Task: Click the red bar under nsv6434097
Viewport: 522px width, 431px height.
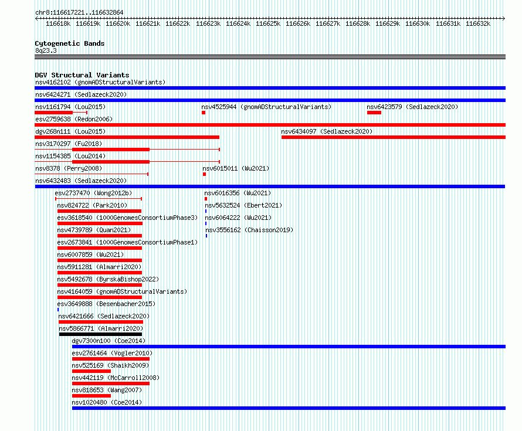Action: pos(394,137)
